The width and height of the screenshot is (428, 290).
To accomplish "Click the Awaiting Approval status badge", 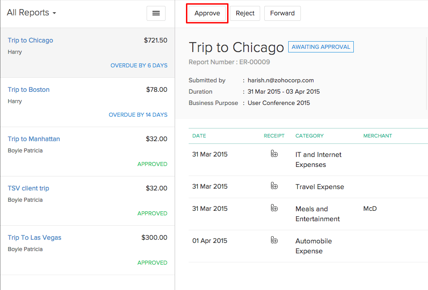I will [x=321, y=47].
